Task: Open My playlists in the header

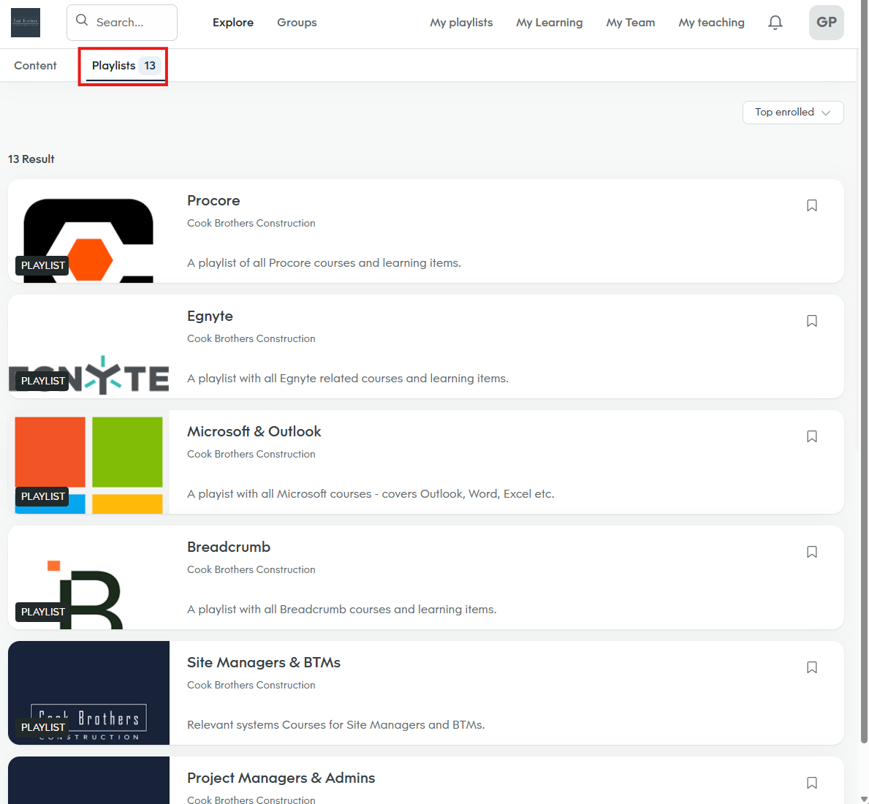Action: coord(461,23)
